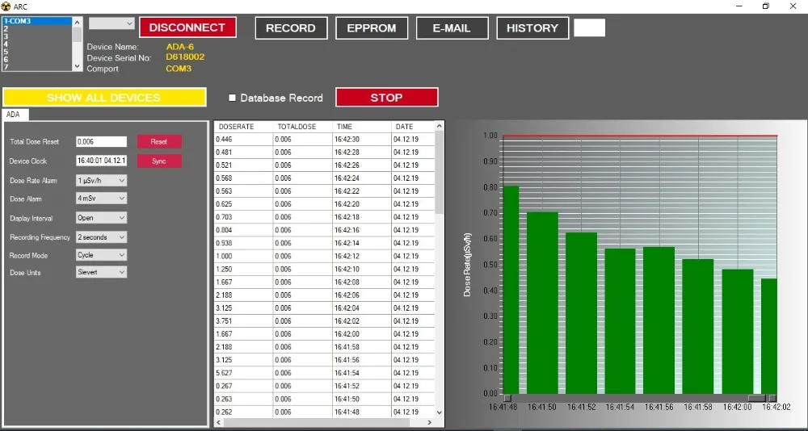Open the RECORD section
This screenshot has width=808, height=431.
[x=291, y=28]
